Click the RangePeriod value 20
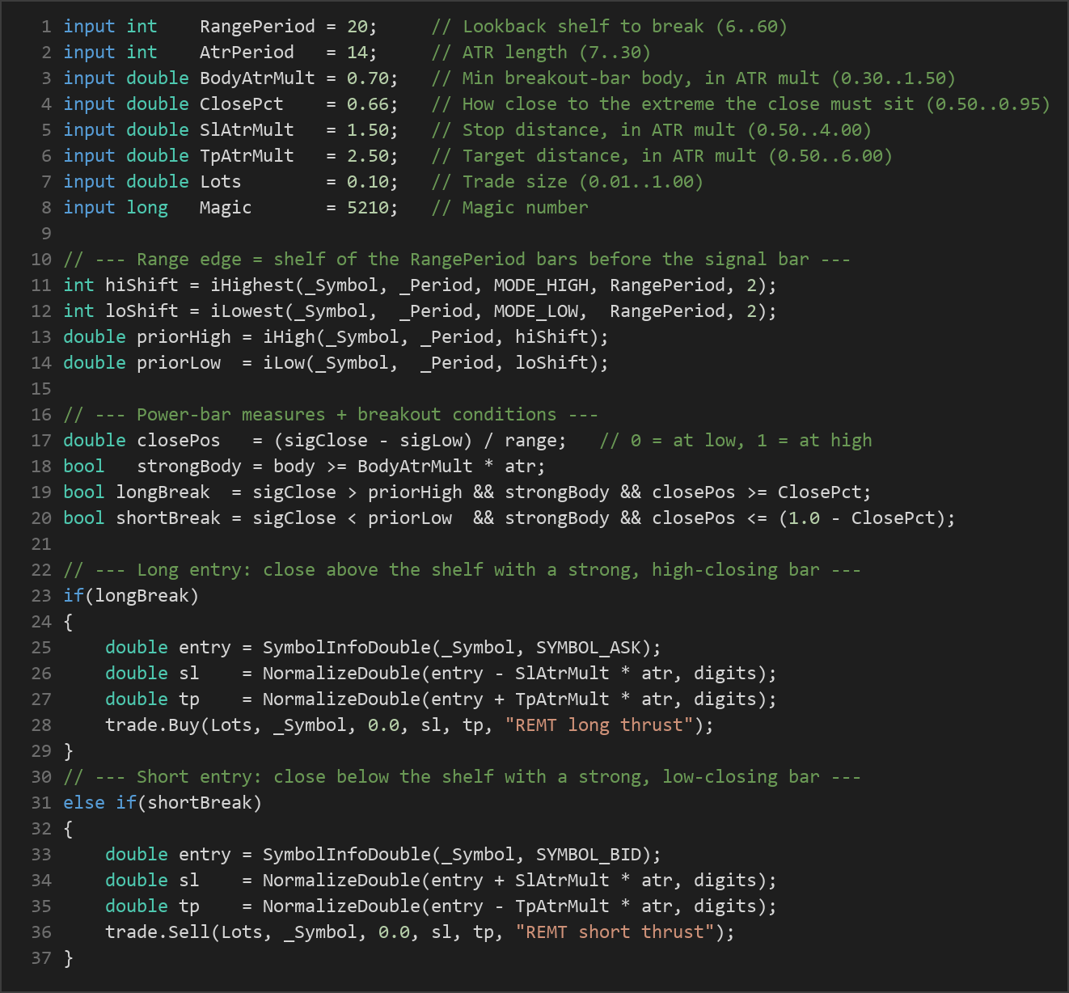This screenshot has height=993, width=1069. [357, 26]
